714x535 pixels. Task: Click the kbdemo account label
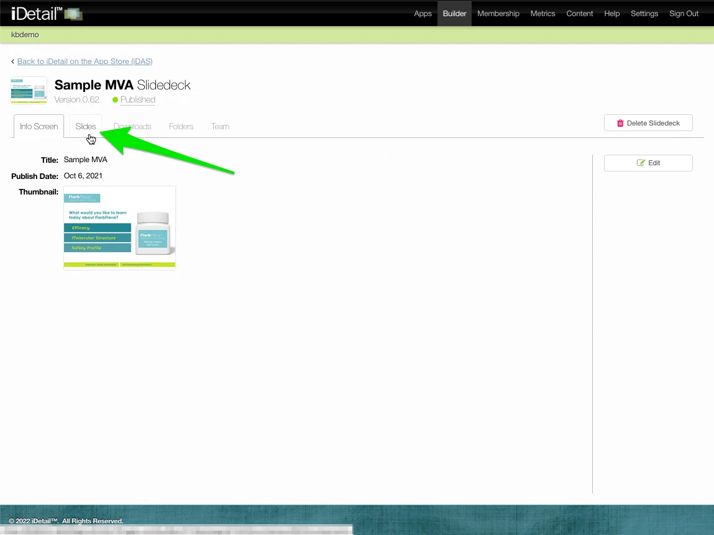tap(25, 35)
